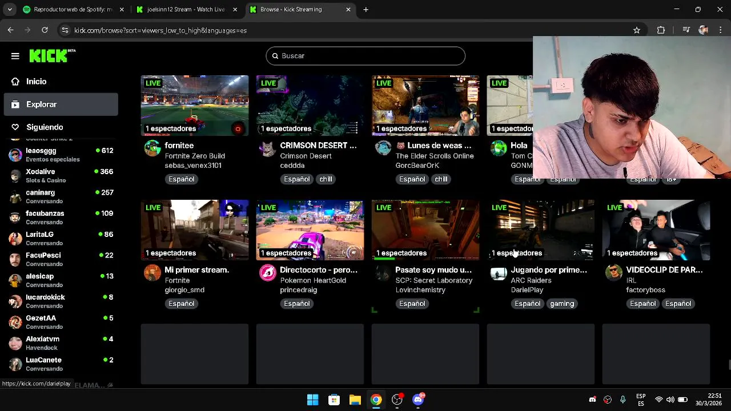The height and width of the screenshot is (411, 731).
Task: Open Chrome extensions puzzle icon
Action: click(x=661, y=30)
